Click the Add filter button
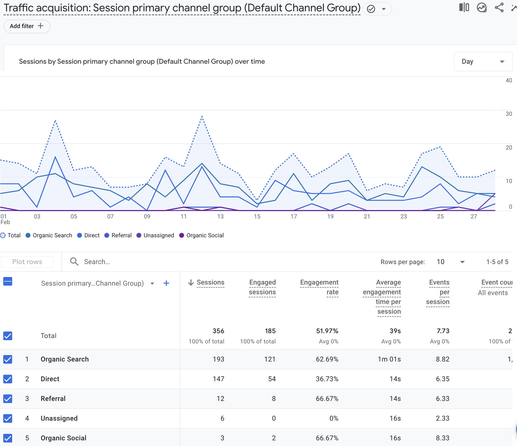 tap(27, 26)
